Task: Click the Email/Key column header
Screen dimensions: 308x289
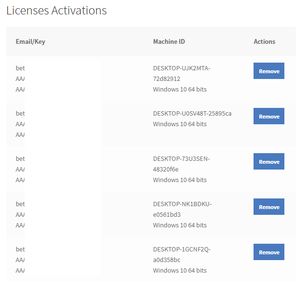Action: point(30,41)
